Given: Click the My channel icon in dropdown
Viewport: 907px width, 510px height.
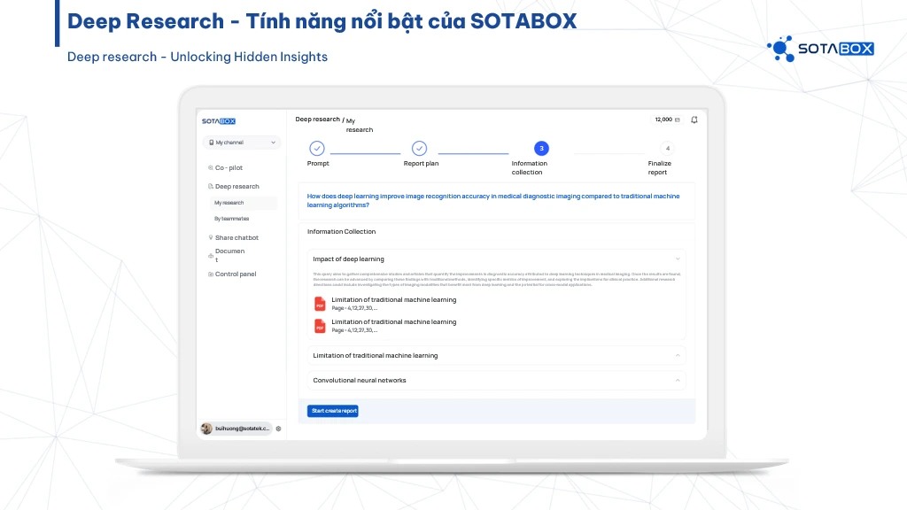Looking at the screenshot, I should (x=211, y=143).
